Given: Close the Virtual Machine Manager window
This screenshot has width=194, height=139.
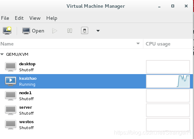Looking at the screenshot, I should click(186, 6).
